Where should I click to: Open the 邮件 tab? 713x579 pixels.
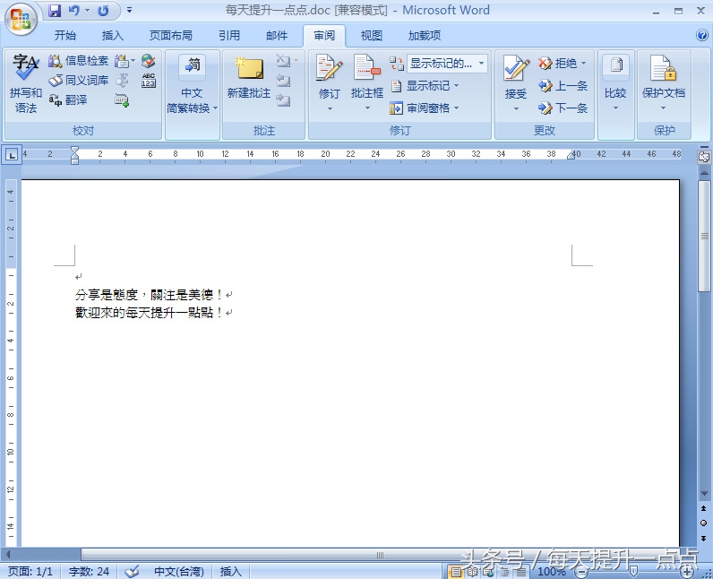(x=277, y=36)
